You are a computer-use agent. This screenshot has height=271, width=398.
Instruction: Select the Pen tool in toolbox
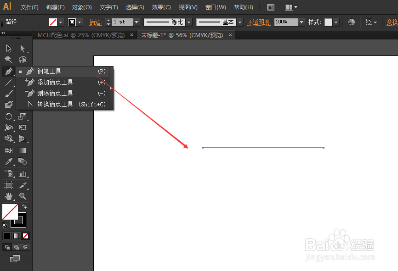tap(9, 72)
